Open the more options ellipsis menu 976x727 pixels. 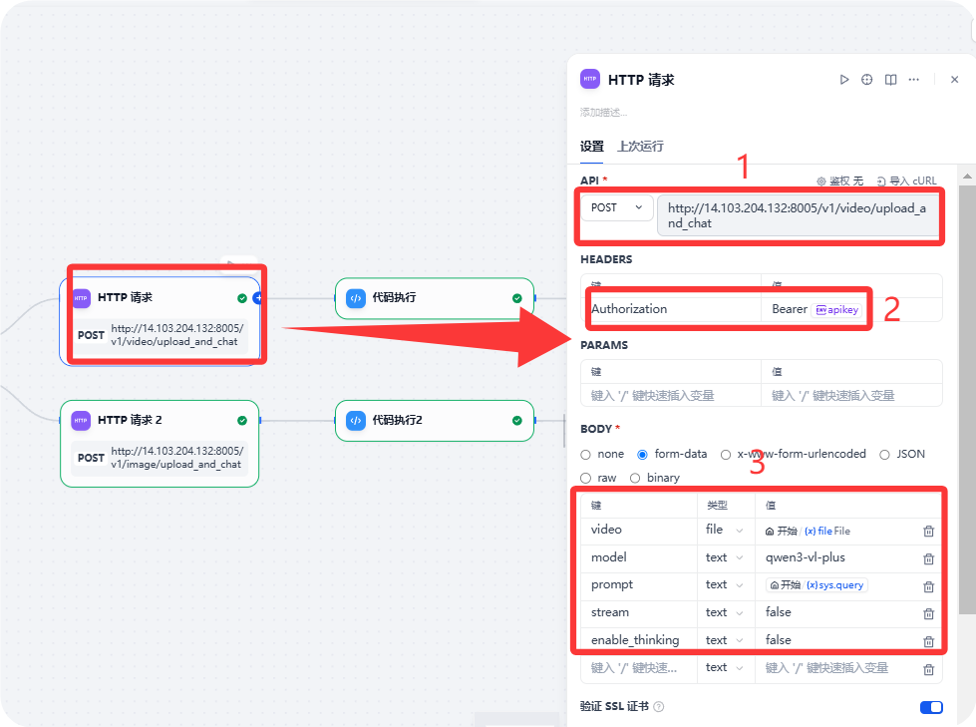914,80
